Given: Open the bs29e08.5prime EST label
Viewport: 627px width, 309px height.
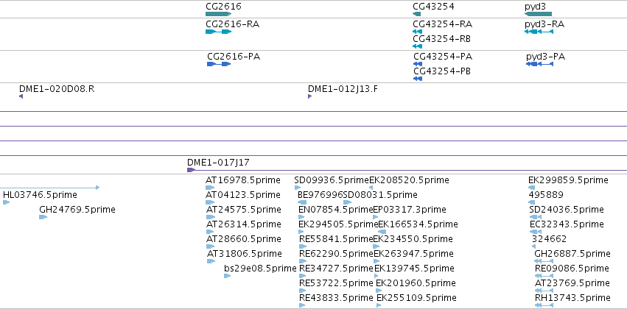Looking at the screenshot, I should tap(260, 268).
